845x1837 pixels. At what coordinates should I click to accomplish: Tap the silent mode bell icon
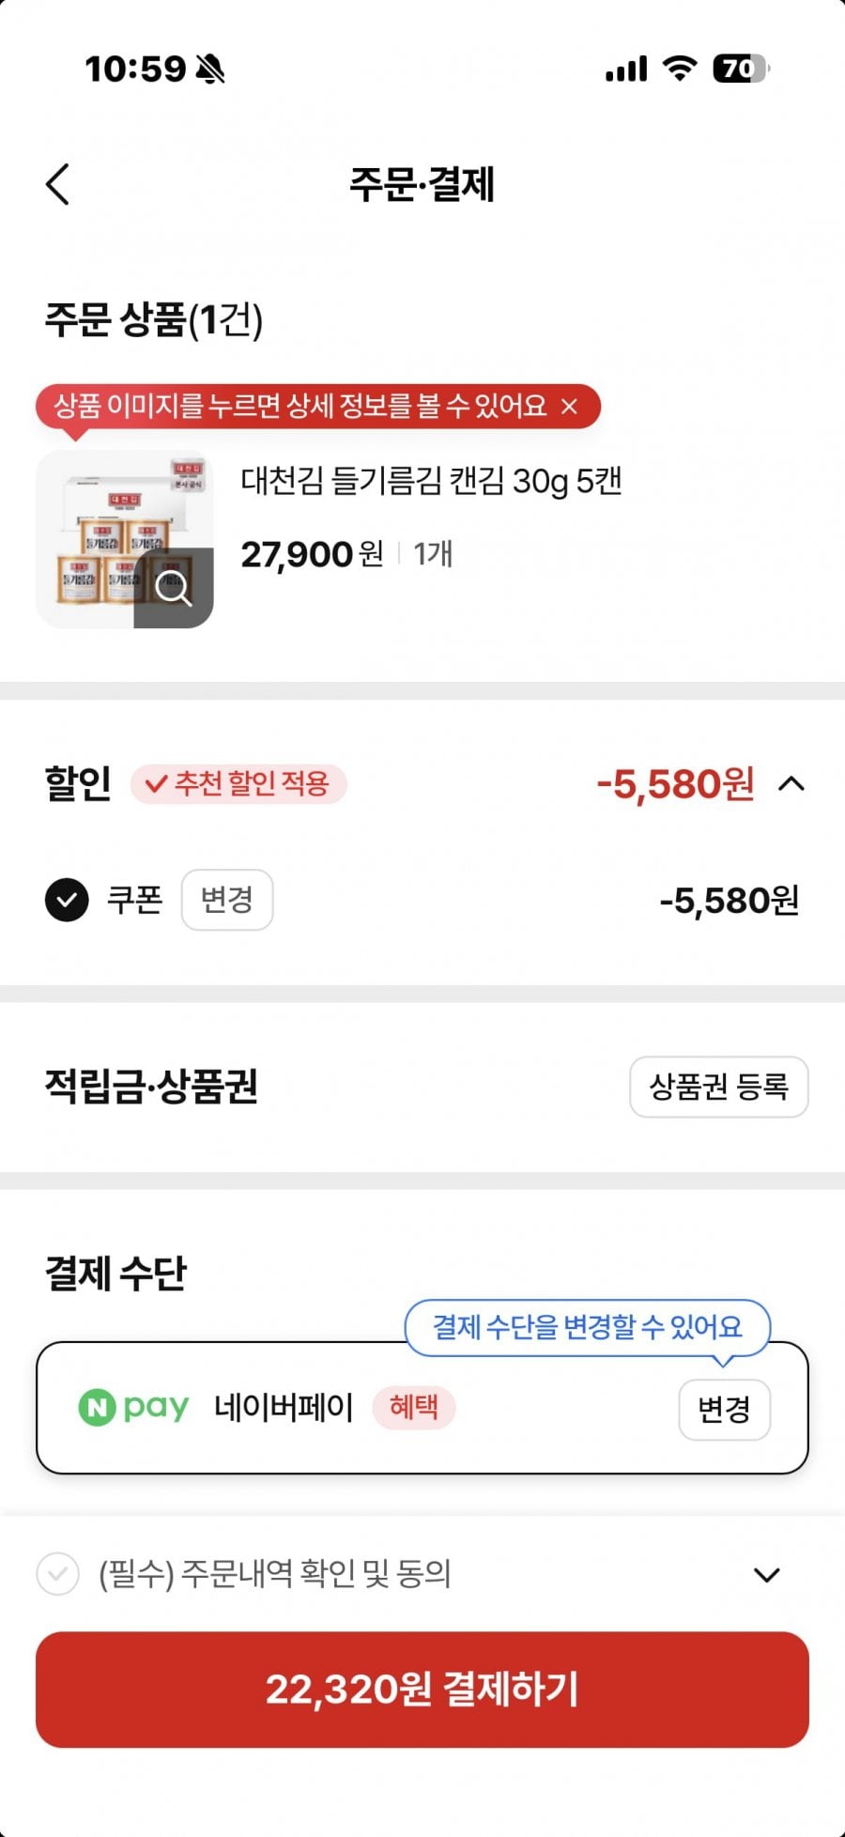pyautogui.click(x=210, y=69)
